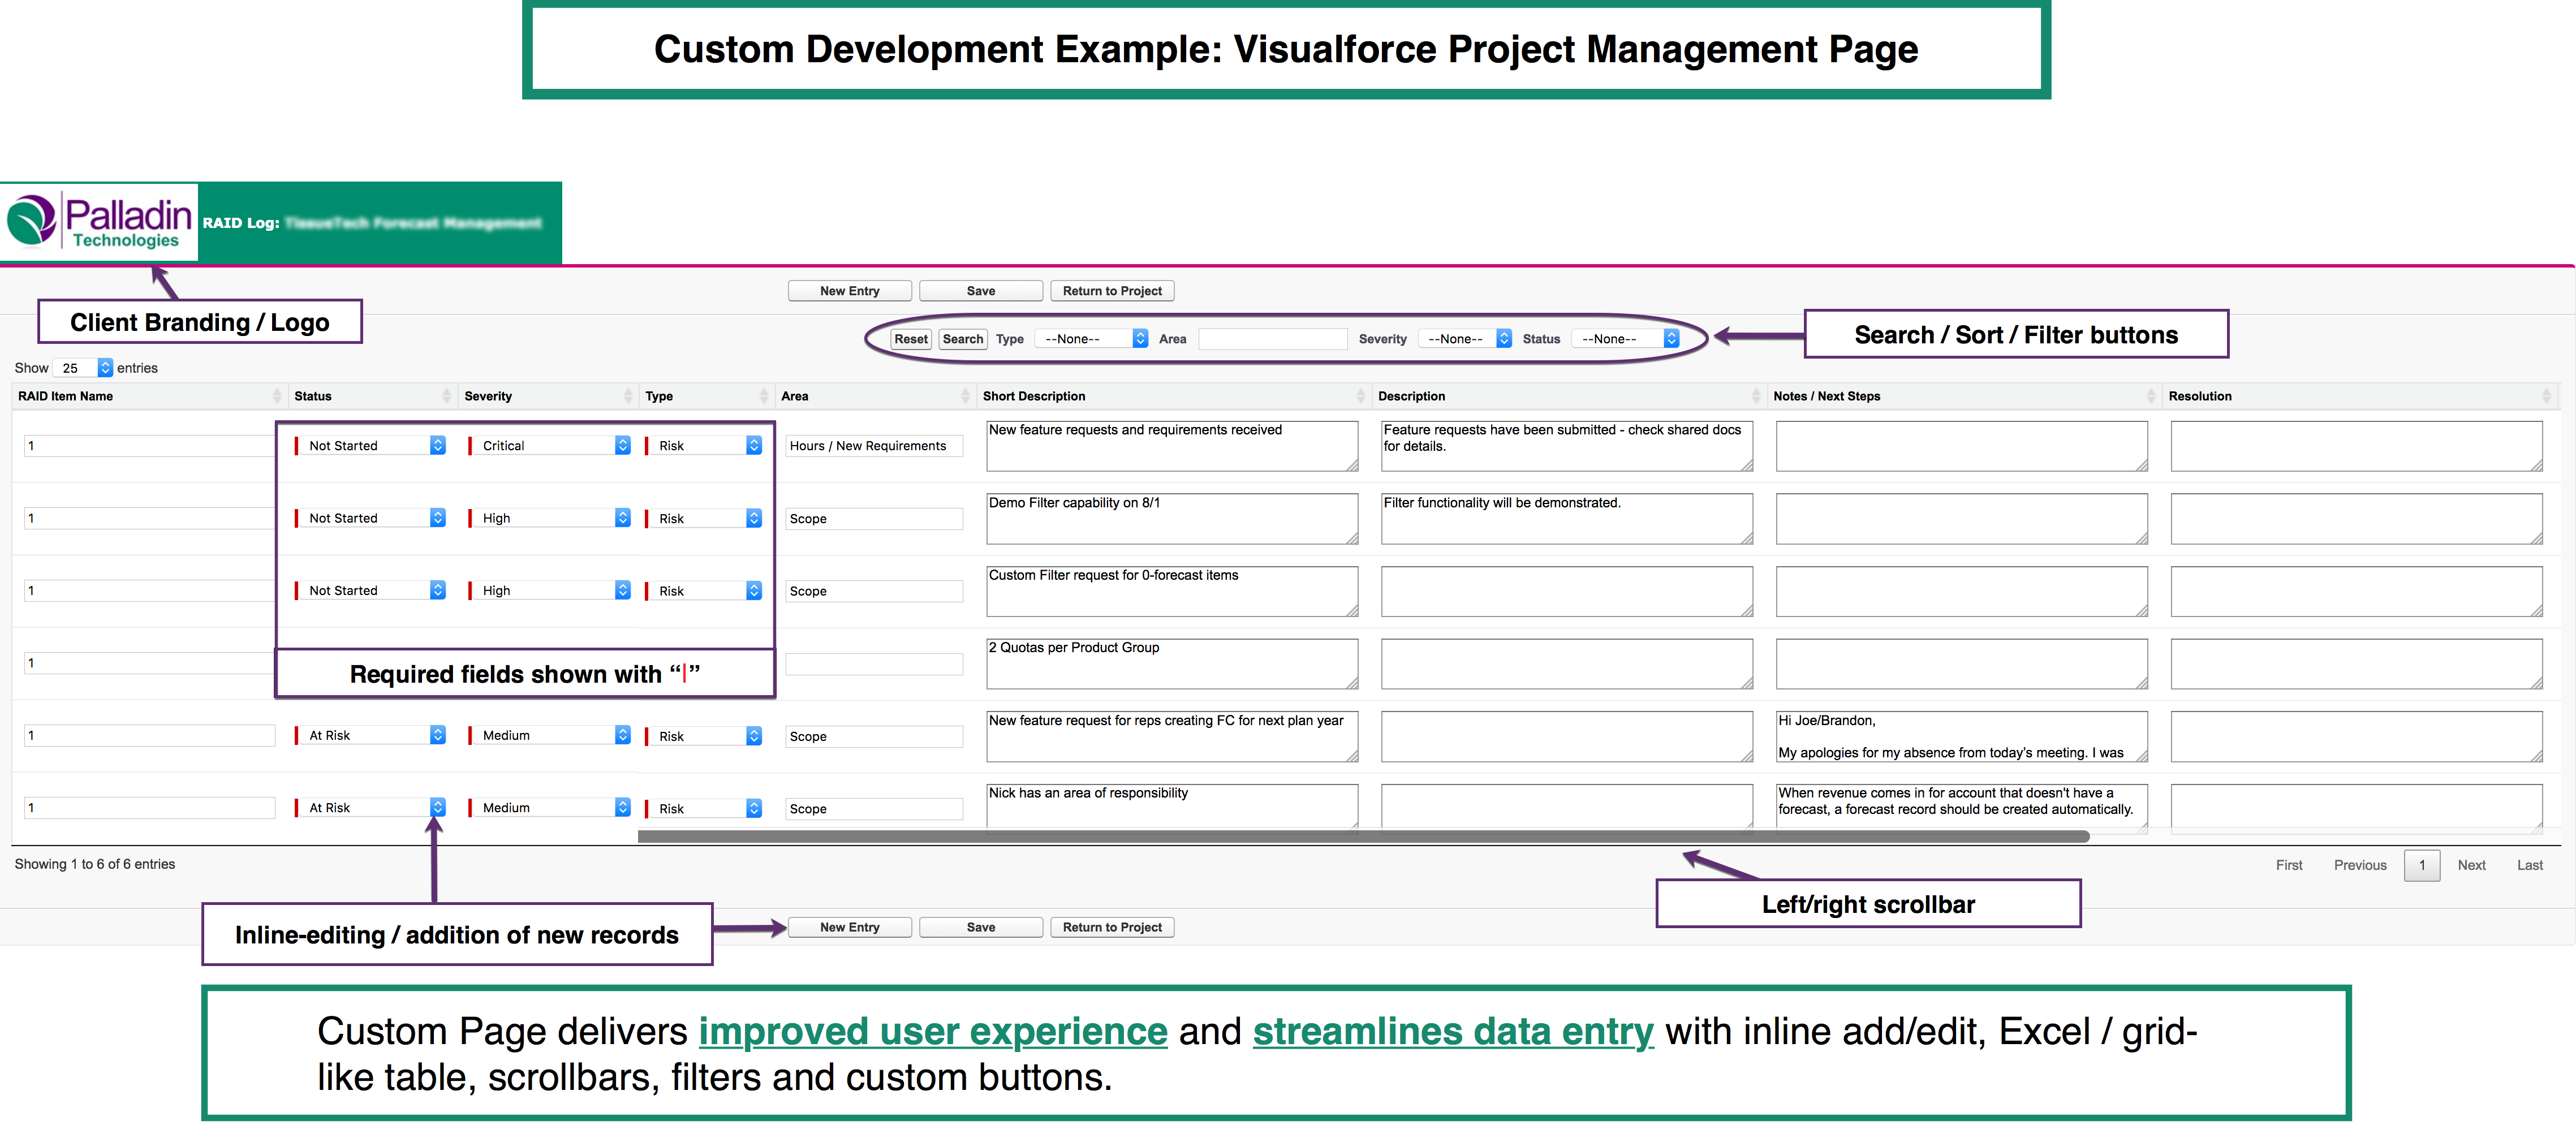
Task: Sort by Notes / Next Steps column
Action: [1826, 396]
